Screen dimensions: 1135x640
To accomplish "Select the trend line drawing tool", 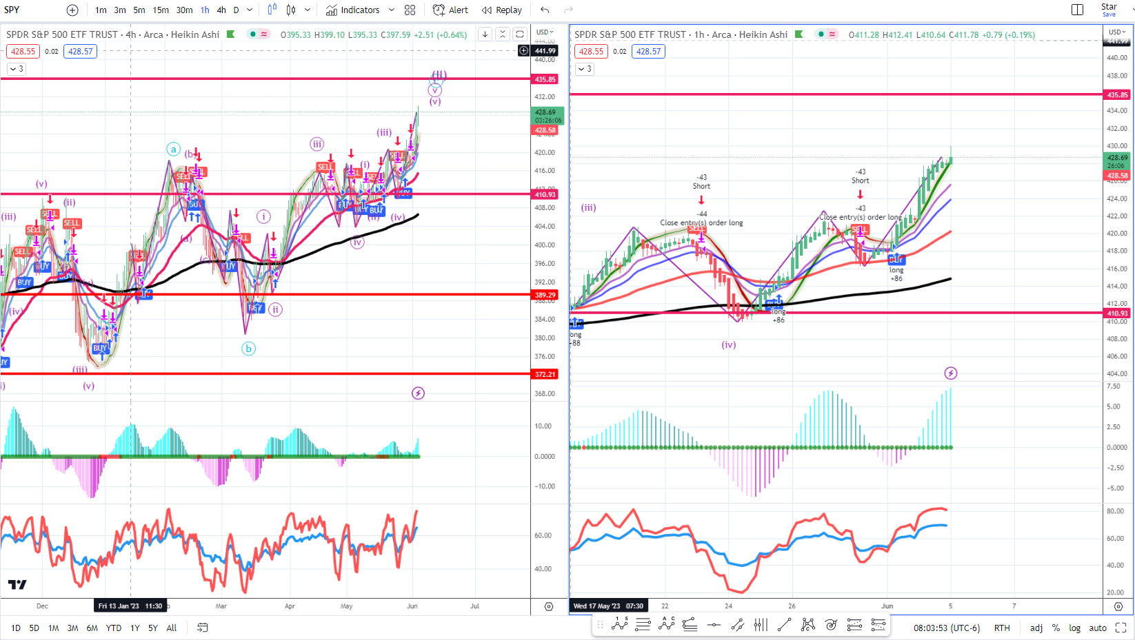I will [x=784, y=625].
